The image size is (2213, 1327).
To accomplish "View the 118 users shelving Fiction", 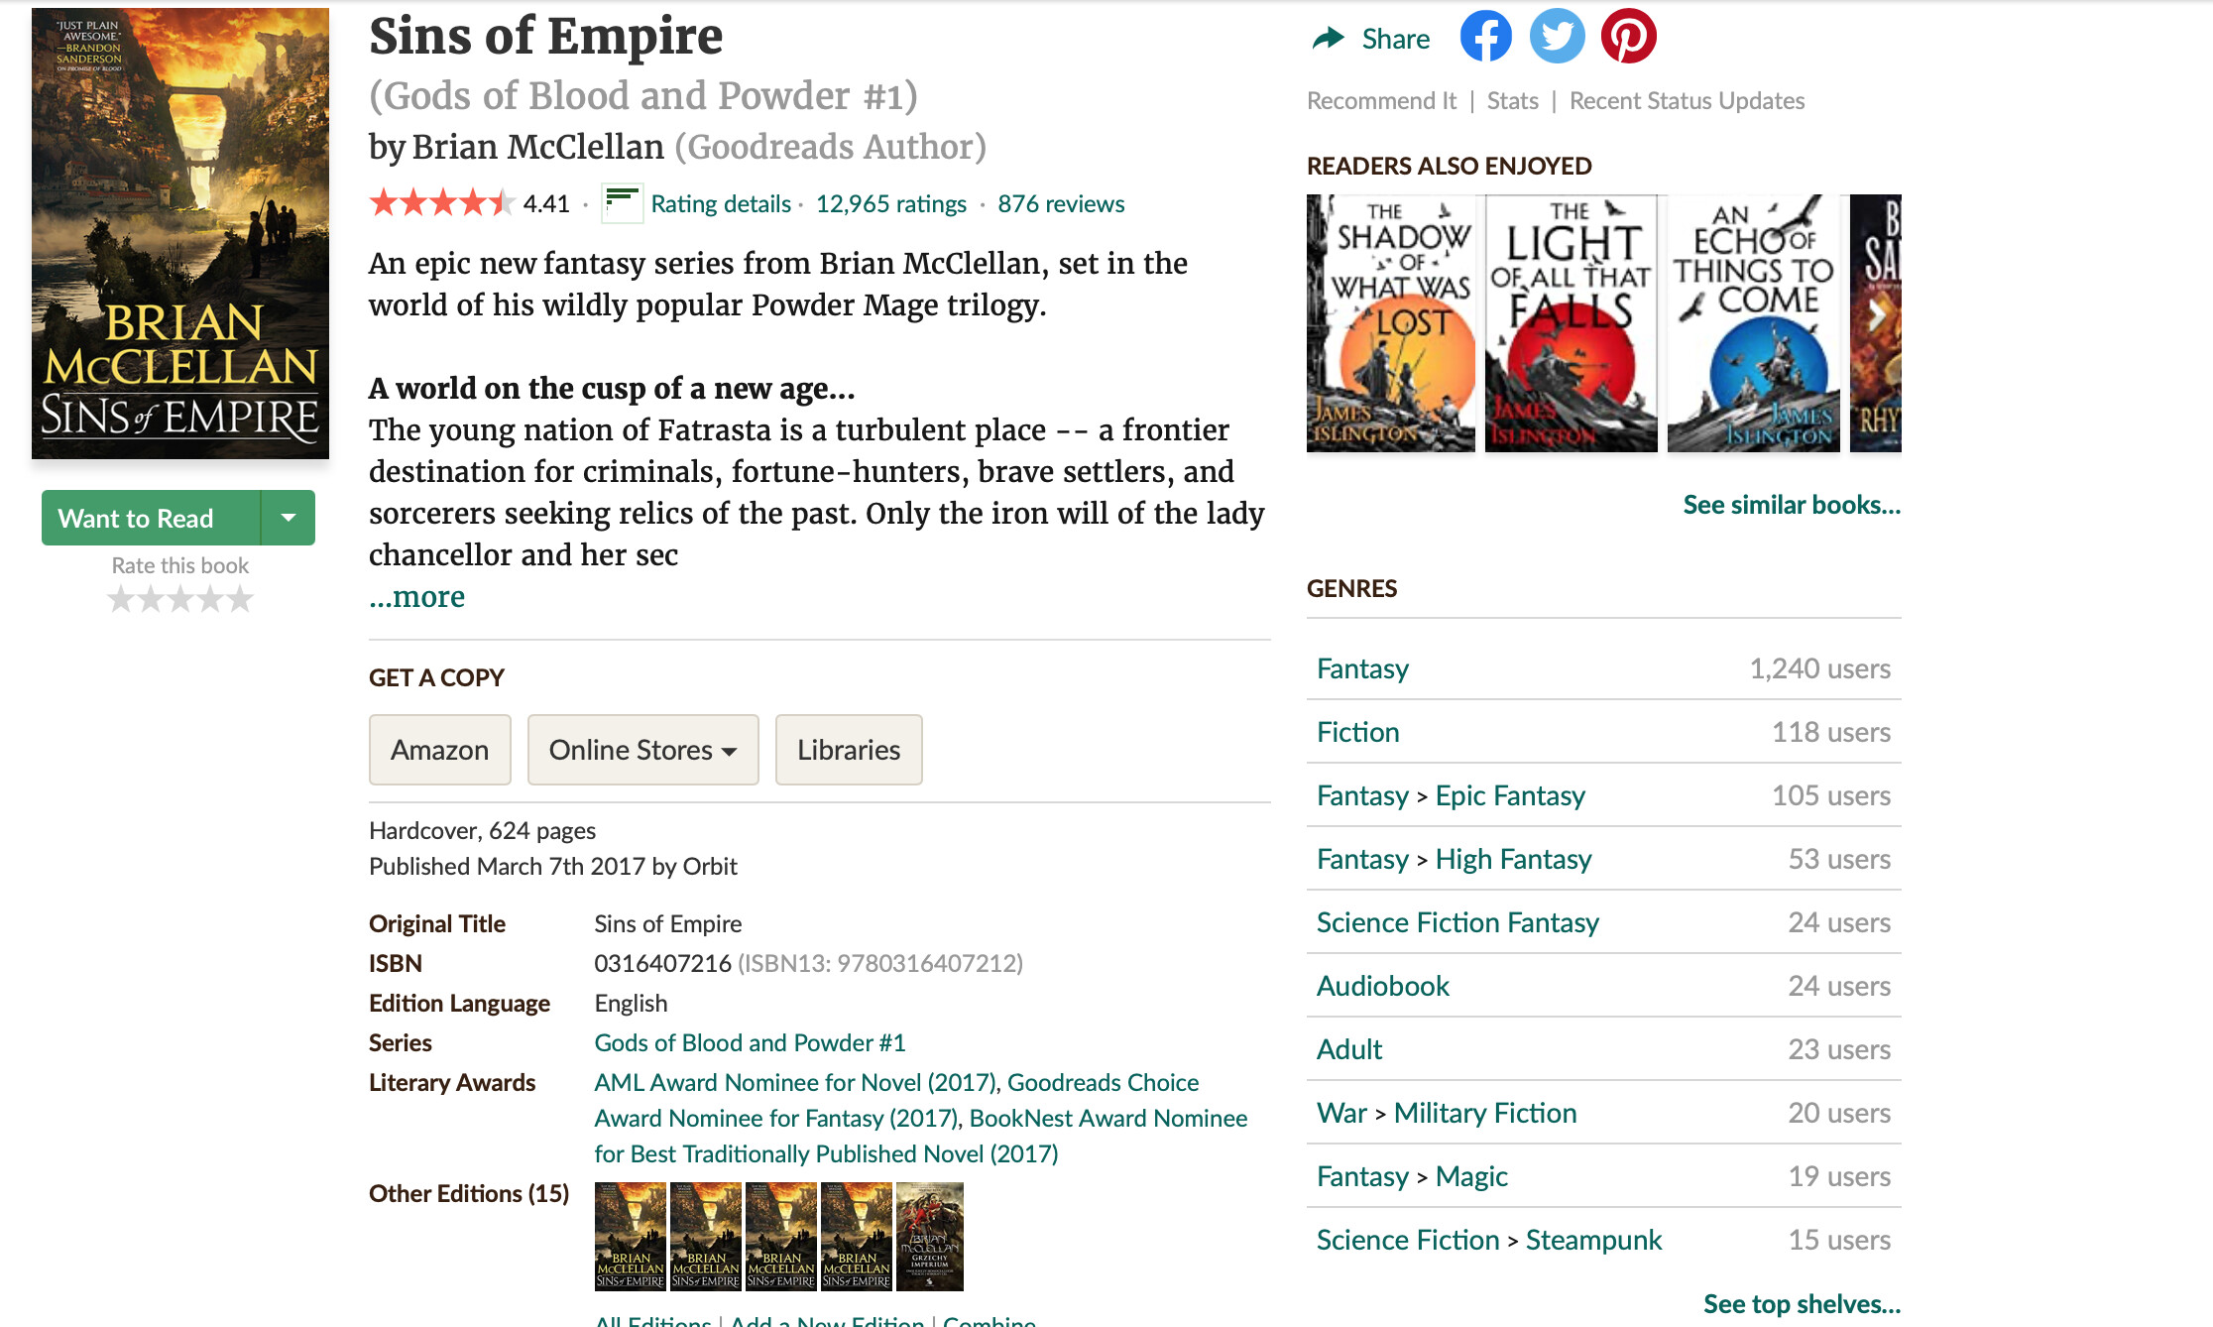I will pyautogui.click(x=1830, y=732).
